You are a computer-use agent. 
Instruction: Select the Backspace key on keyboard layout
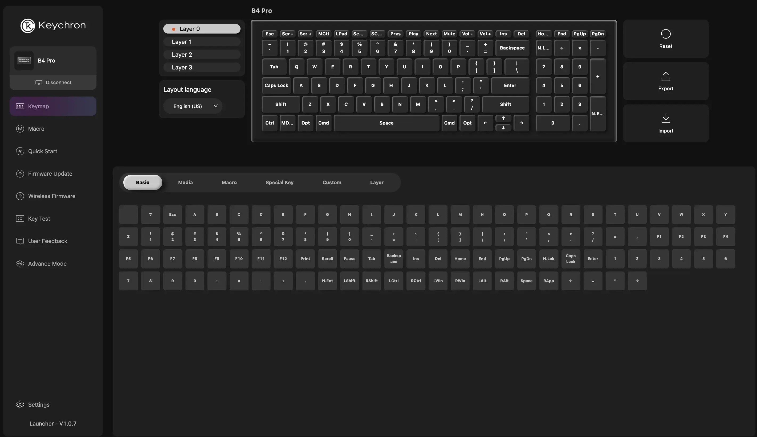click(x=512, y=48)
